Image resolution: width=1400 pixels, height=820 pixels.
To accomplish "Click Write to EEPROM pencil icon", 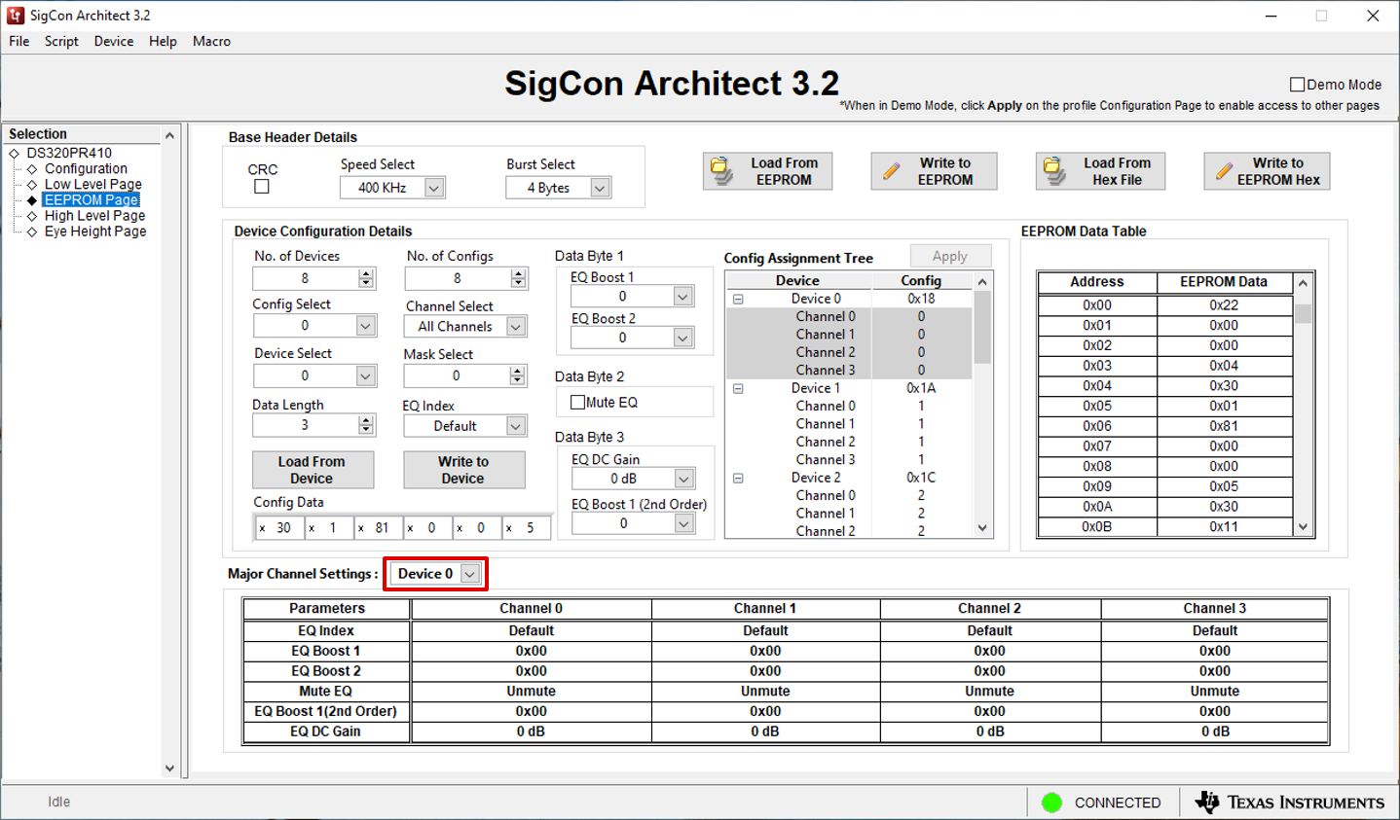I will [891, 171].
